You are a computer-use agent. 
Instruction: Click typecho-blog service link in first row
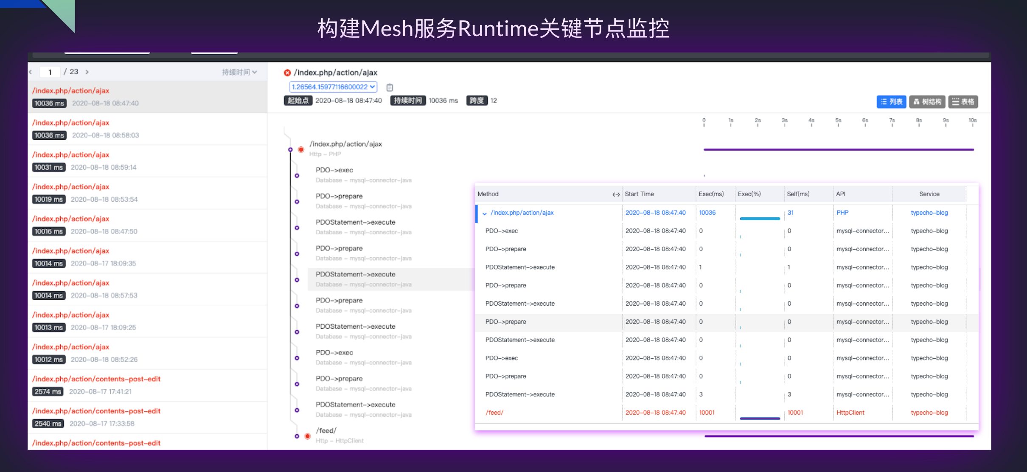(x=929, y=213)
